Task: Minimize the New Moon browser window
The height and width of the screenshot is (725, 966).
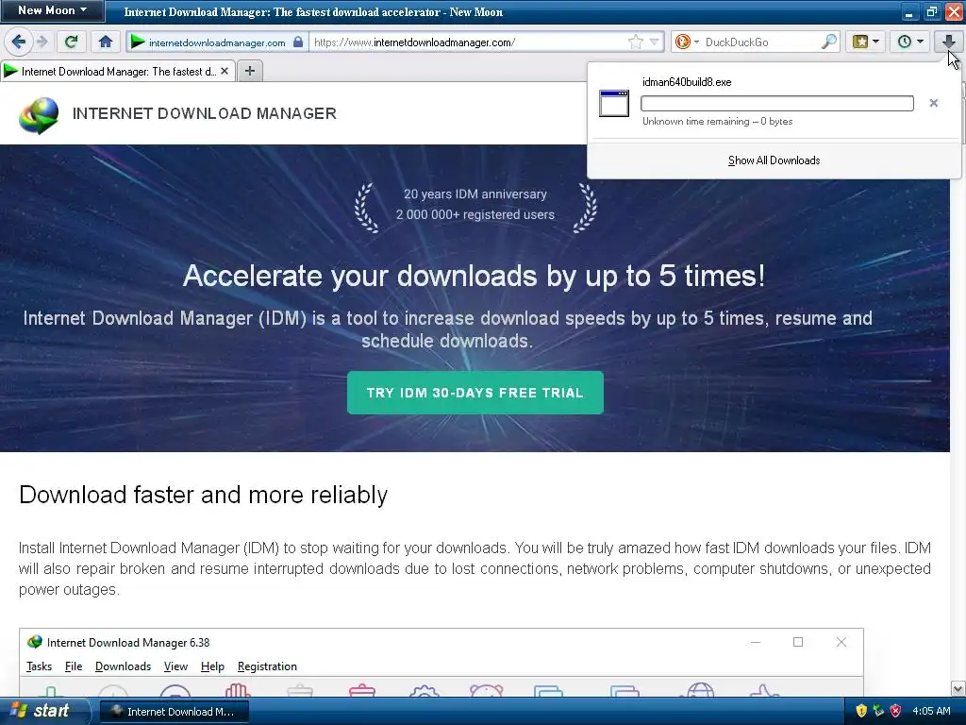Action: [x=908, y=11]
